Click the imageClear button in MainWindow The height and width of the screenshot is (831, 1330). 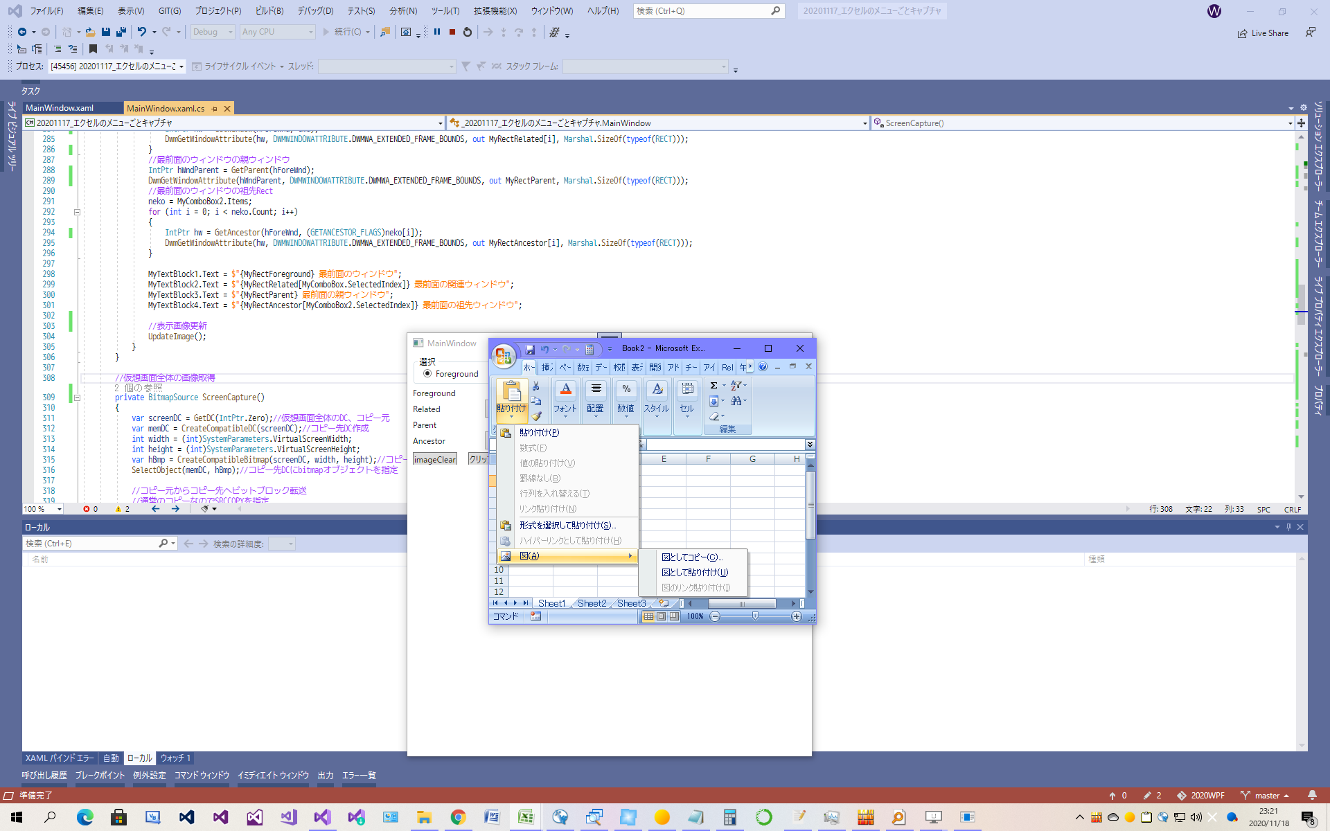tap(434, 458)
